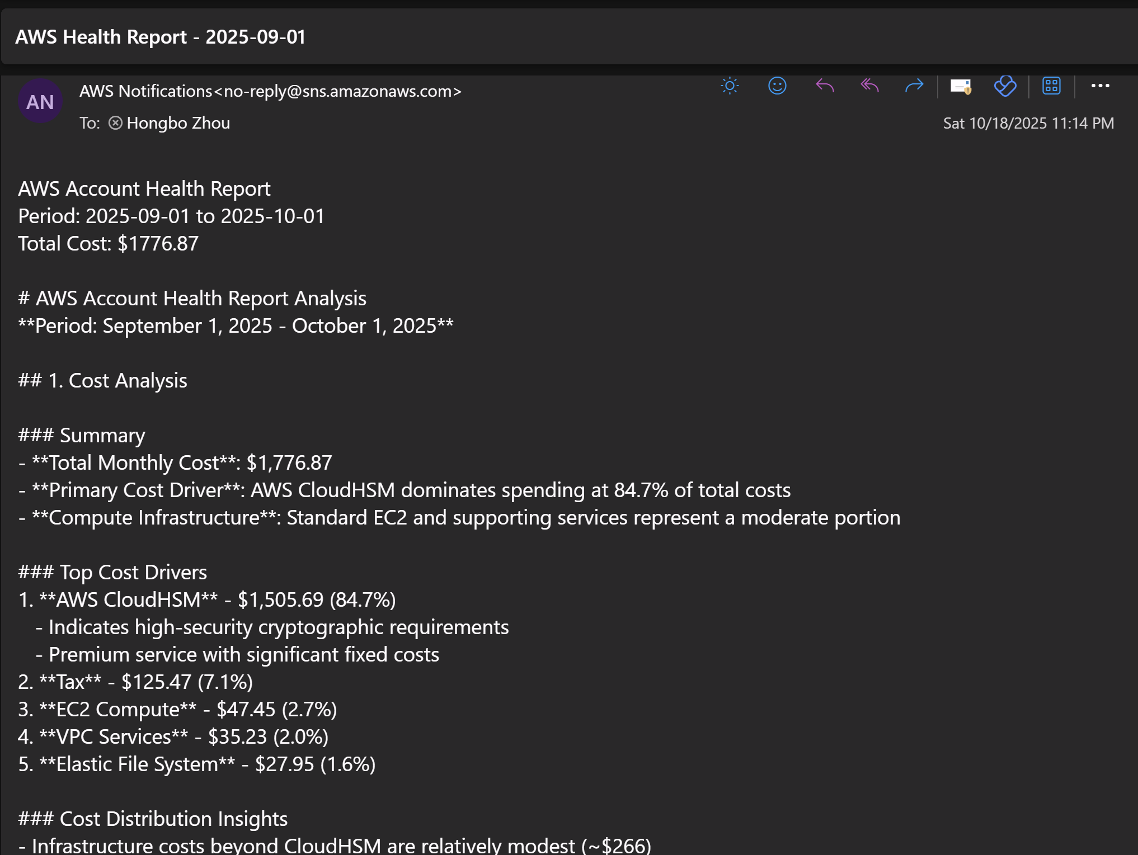Click the Top Cost Drivers heading
Screen dimensions: 1138x855
(112, 573)
